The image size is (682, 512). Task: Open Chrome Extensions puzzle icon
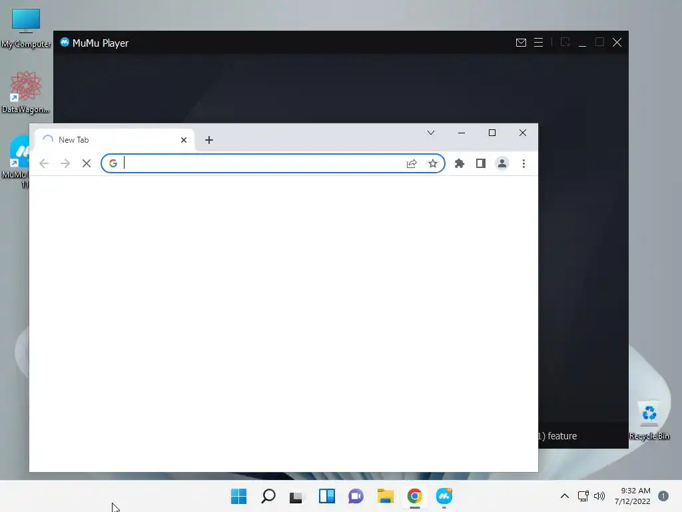[x=460, y=164]
